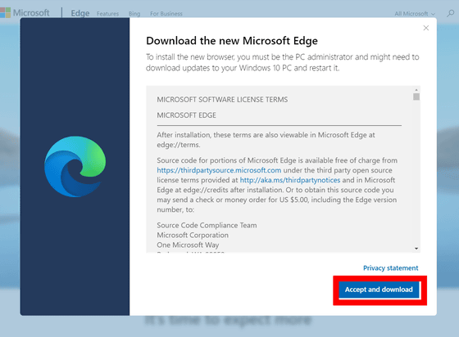The width and height of the screenshot is (459, 337).
Task: Click the license scrollbar down arrow
Action: click(416, 249)
